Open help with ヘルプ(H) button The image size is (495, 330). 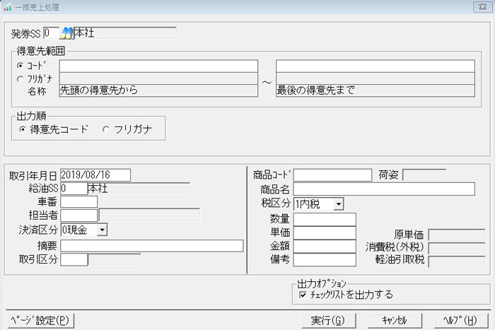pyautogui.click(x=456, y=320)
